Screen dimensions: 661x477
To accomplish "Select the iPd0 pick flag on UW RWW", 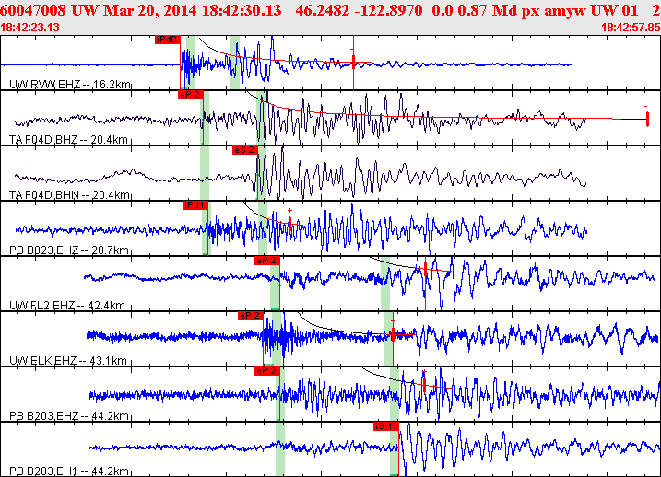I will (168, 40).
